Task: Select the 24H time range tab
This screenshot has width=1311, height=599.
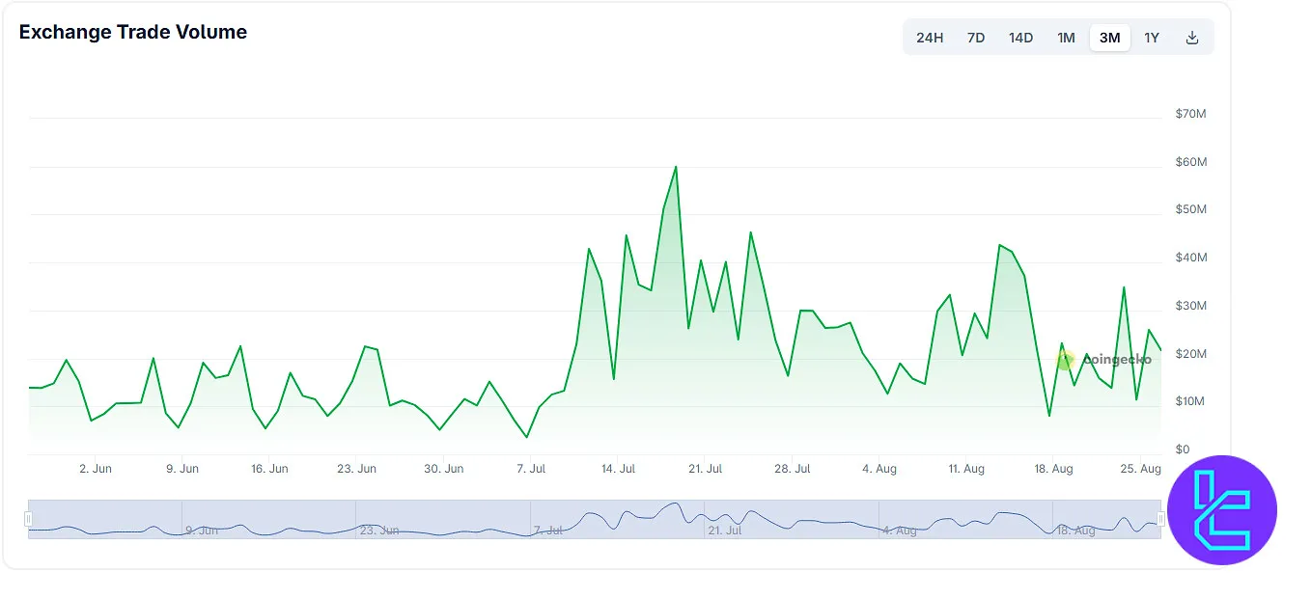Action: 930,38
